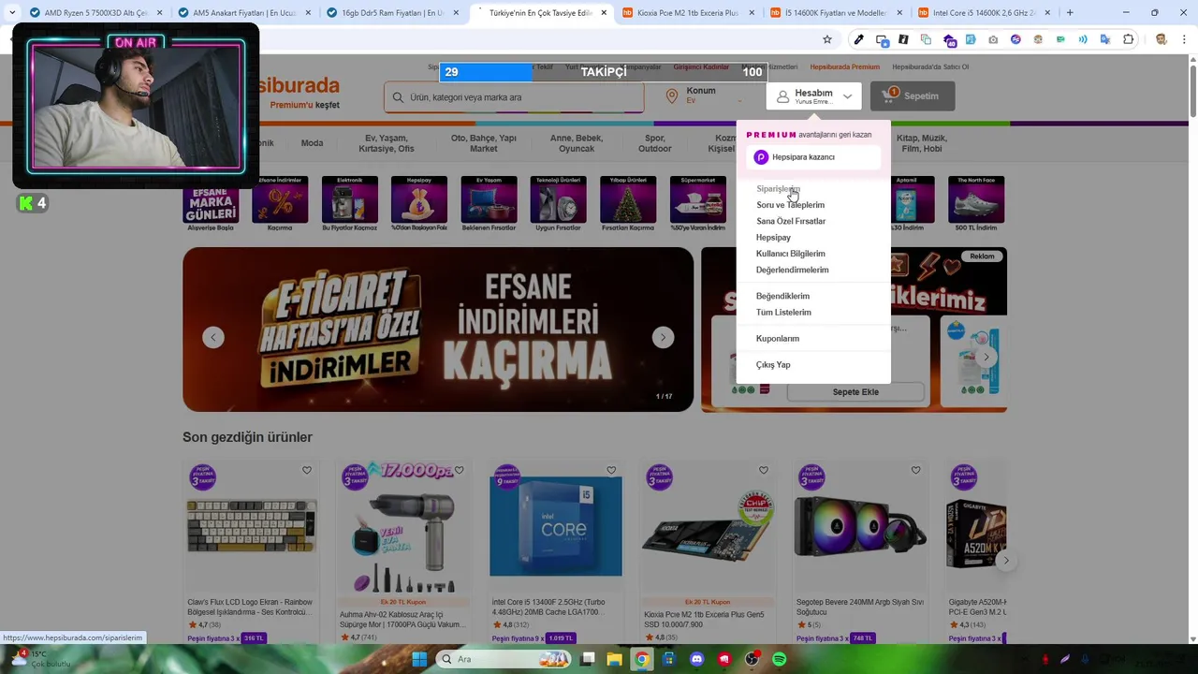
Task: Select Kuponlarım menu item
Action: (x=778, y=339)
